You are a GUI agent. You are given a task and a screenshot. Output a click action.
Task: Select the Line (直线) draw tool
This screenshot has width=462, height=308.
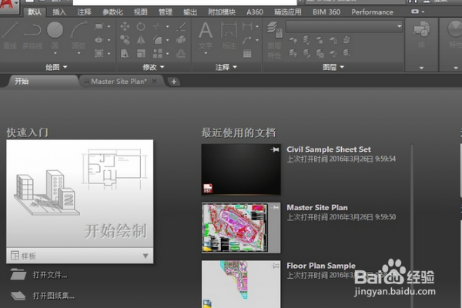(10, 35)
